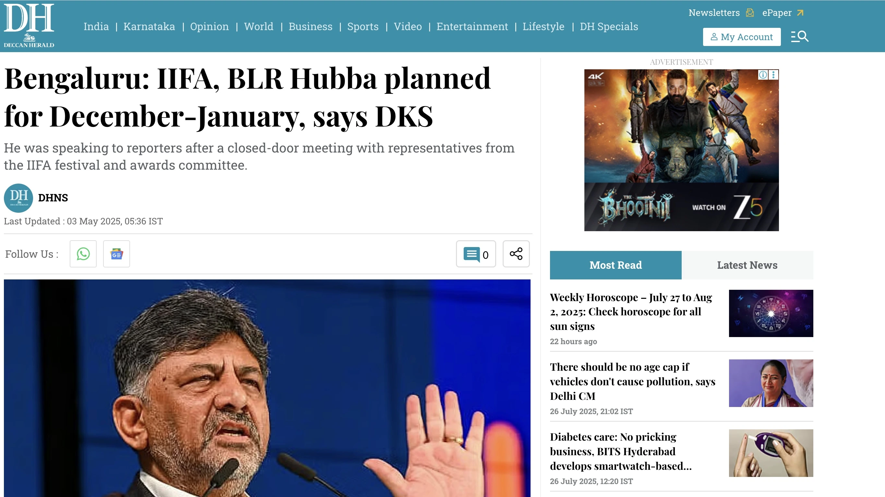The width and height of the screenshot is (885, 497).
Task: Click the My Account button
Action: [742, 37]
